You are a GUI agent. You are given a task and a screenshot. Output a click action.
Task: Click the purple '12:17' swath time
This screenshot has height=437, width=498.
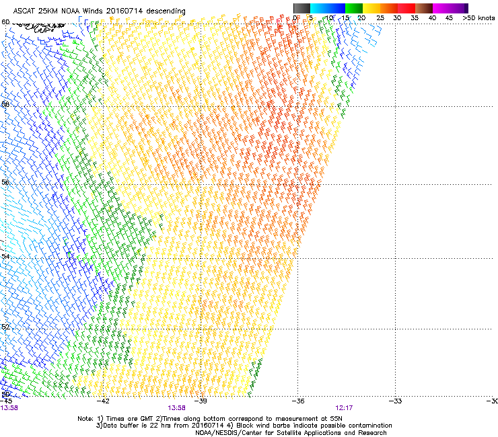click(345, 408)
